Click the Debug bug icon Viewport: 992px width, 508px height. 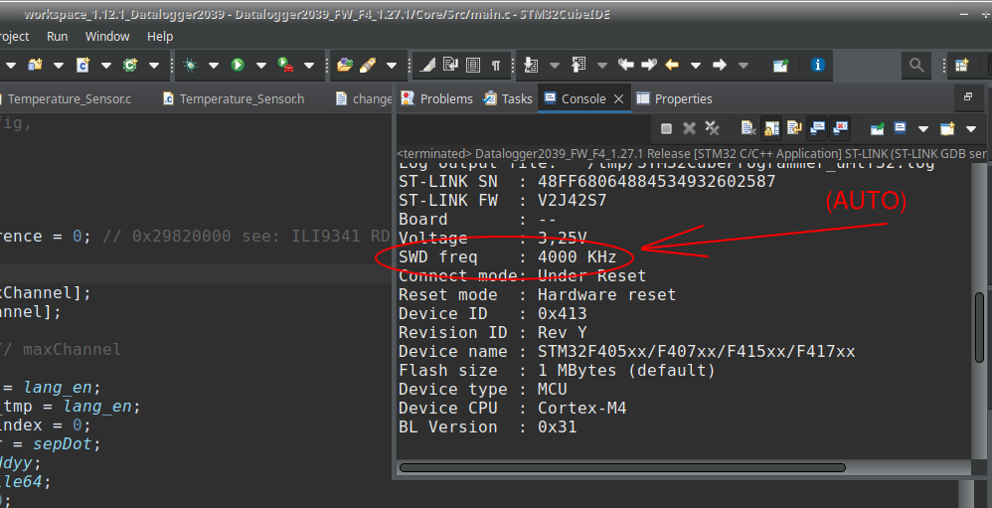[x=190, y=65]
